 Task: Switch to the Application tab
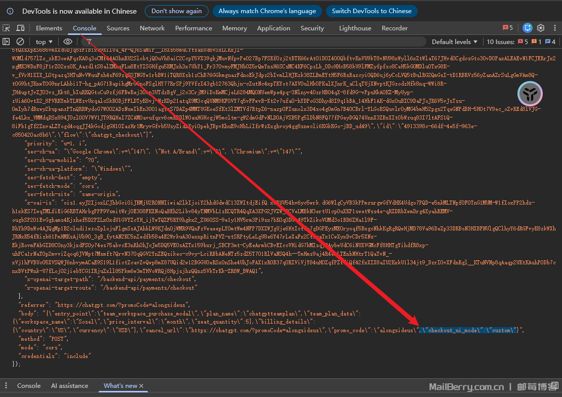click(273, 28)
